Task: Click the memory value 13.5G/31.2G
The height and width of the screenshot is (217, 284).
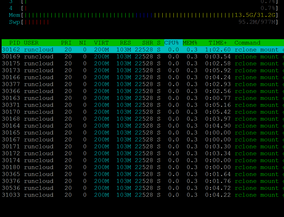Action: click(255, 15)
